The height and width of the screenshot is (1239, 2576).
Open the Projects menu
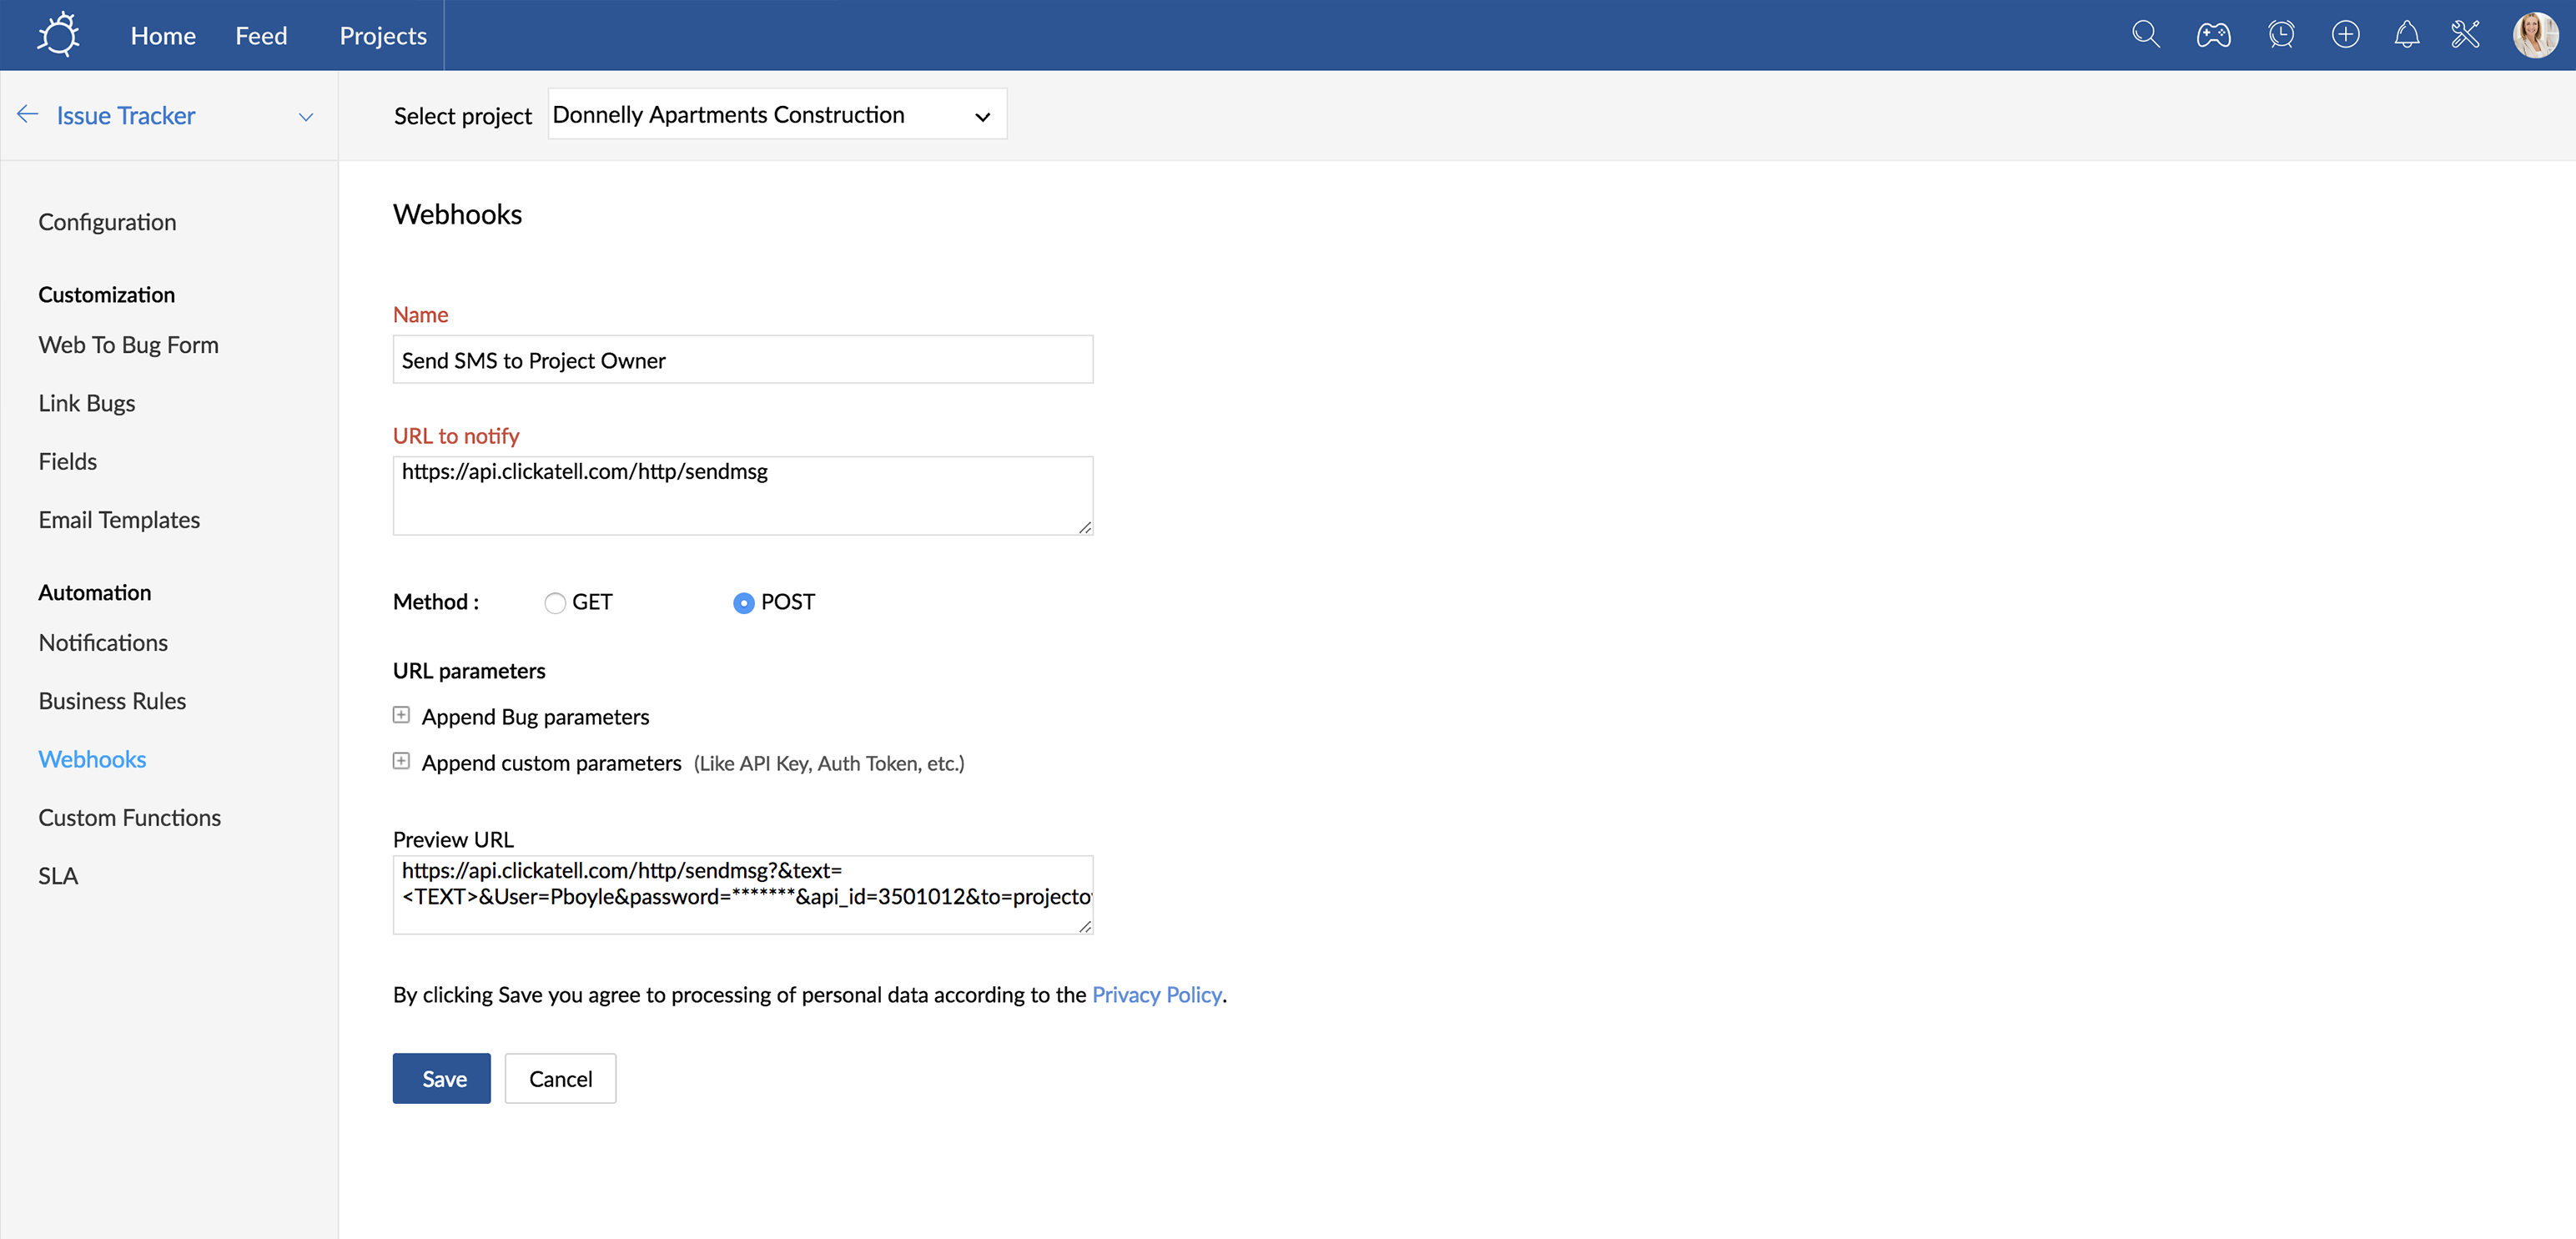(383, 35)
